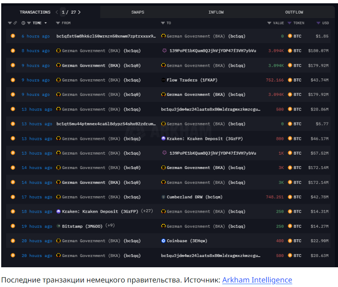Click the Kraken icon in the 18 hours ago row
Screen dimensions: 338x287
[58, 211]
